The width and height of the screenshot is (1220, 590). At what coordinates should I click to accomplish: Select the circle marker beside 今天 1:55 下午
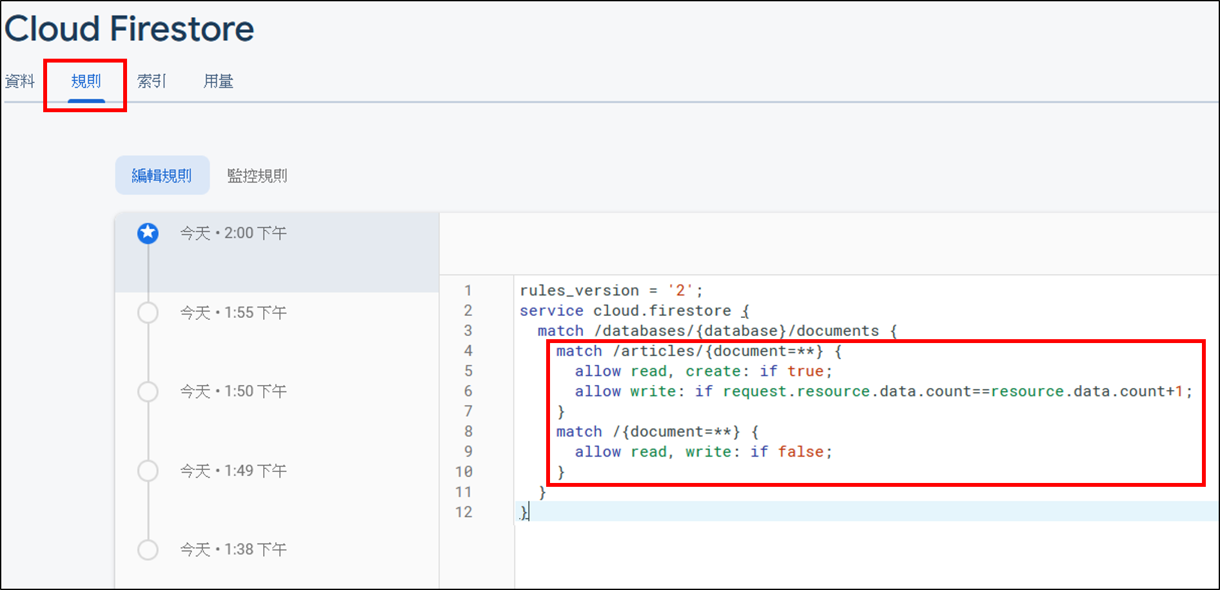(x=148, y=313)
